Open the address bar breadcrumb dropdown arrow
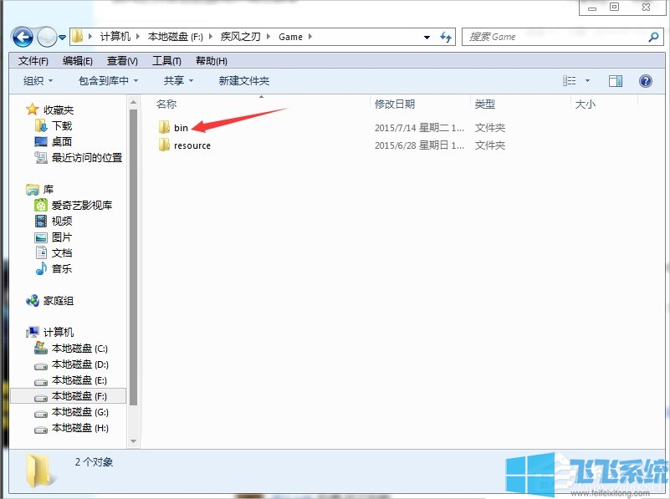Screen dimensions: 670x499 (x=427, y=37)
